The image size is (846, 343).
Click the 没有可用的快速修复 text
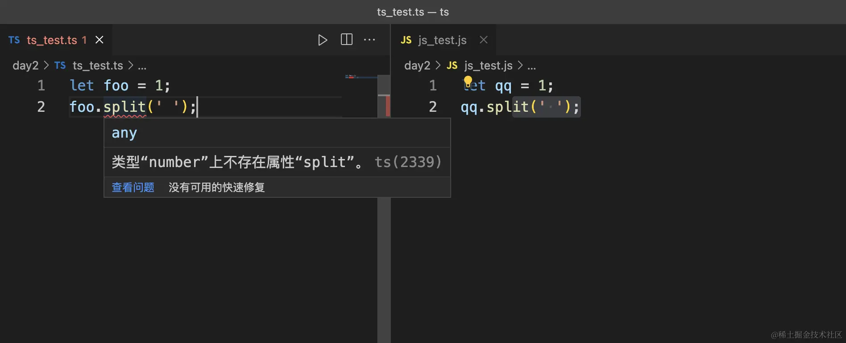point(217,187)
